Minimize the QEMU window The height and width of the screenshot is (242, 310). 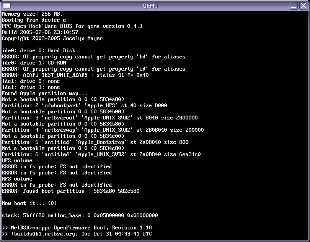[294, 5]
